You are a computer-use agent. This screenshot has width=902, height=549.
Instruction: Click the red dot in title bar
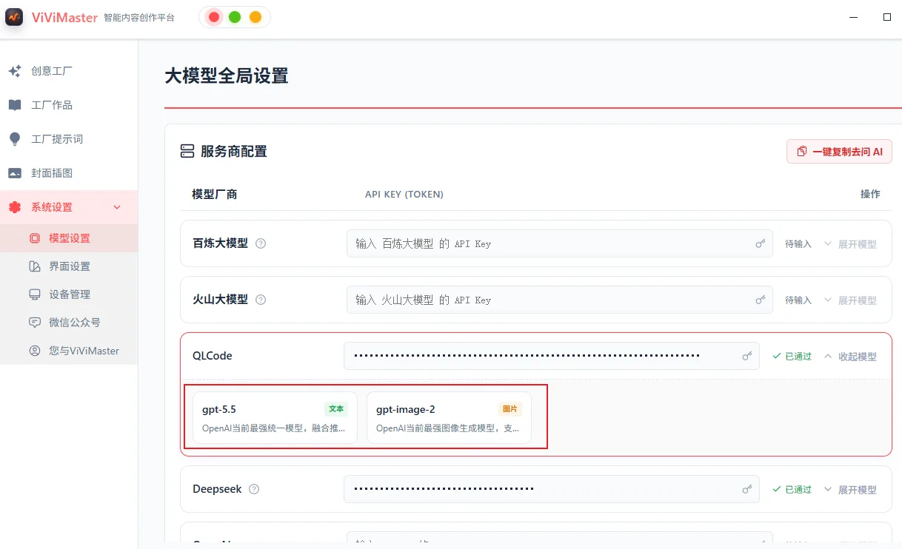(x=214, y=17)
